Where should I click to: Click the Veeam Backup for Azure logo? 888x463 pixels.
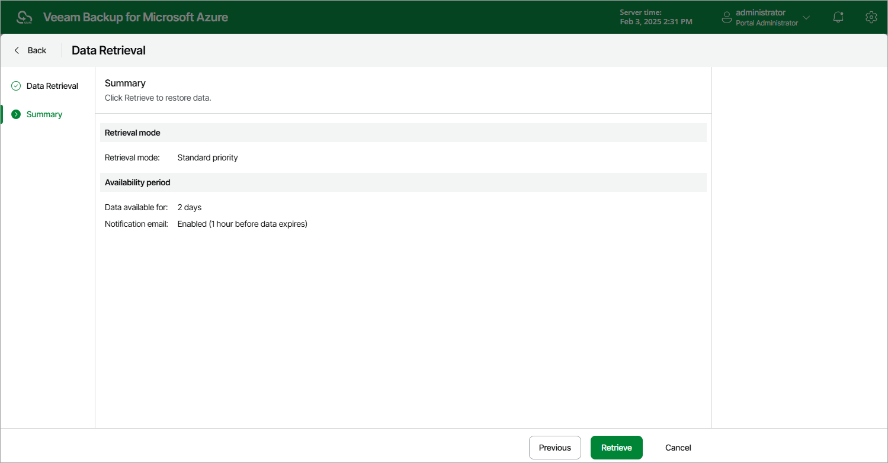[x=24, y=17]
